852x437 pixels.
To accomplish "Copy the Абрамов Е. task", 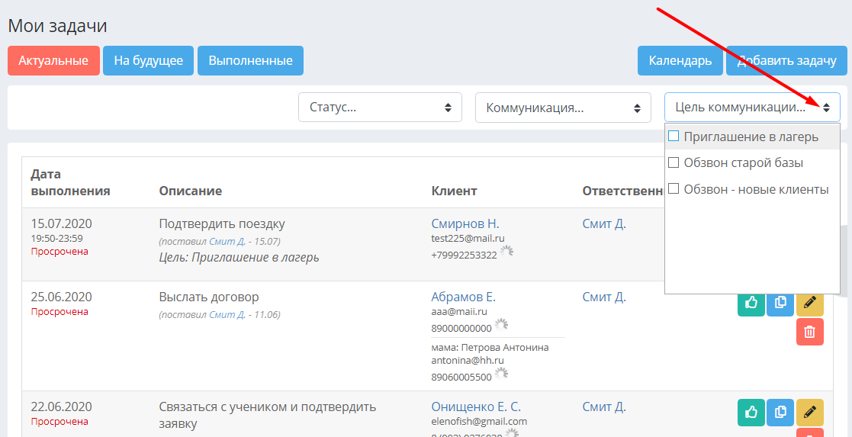I will point(780,302).
